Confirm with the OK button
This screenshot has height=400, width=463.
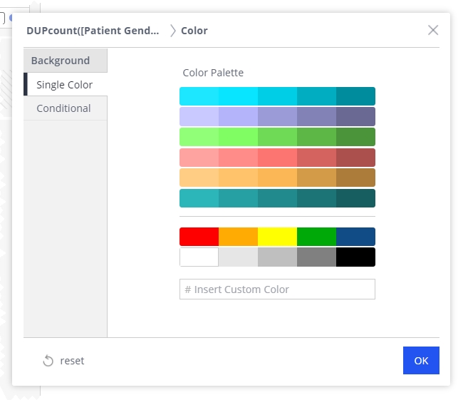pos(421,360)
